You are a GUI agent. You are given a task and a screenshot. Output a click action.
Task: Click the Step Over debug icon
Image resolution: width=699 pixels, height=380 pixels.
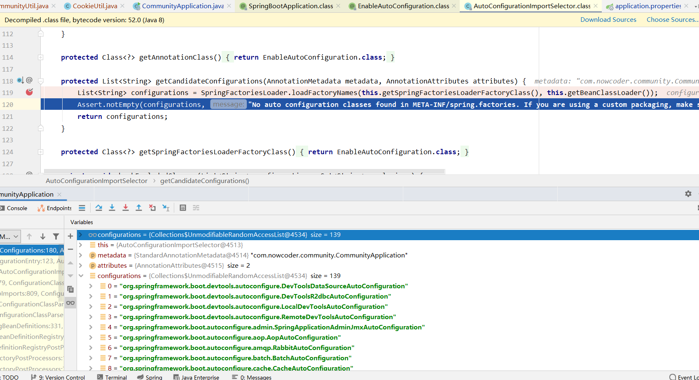(x=99, y=208)
